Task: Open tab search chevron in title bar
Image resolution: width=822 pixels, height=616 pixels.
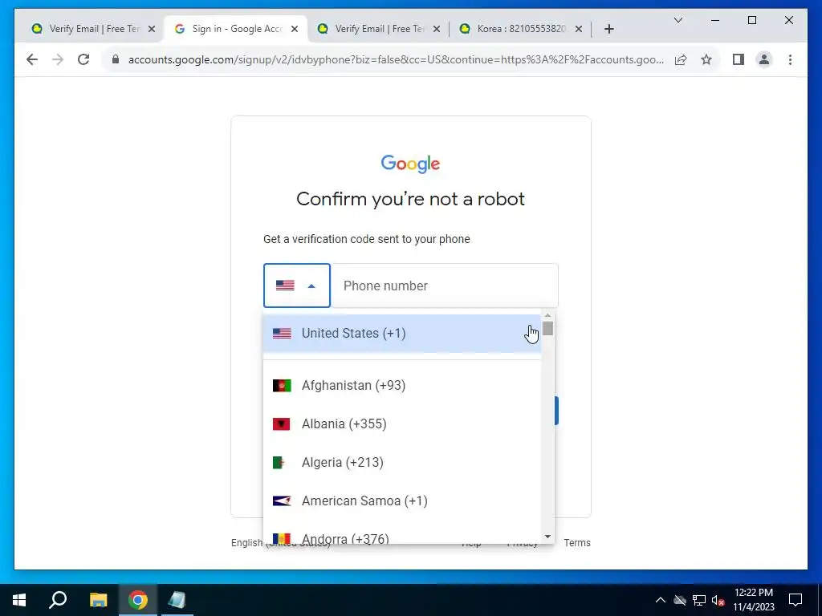Action: click(x=678, y=20)
